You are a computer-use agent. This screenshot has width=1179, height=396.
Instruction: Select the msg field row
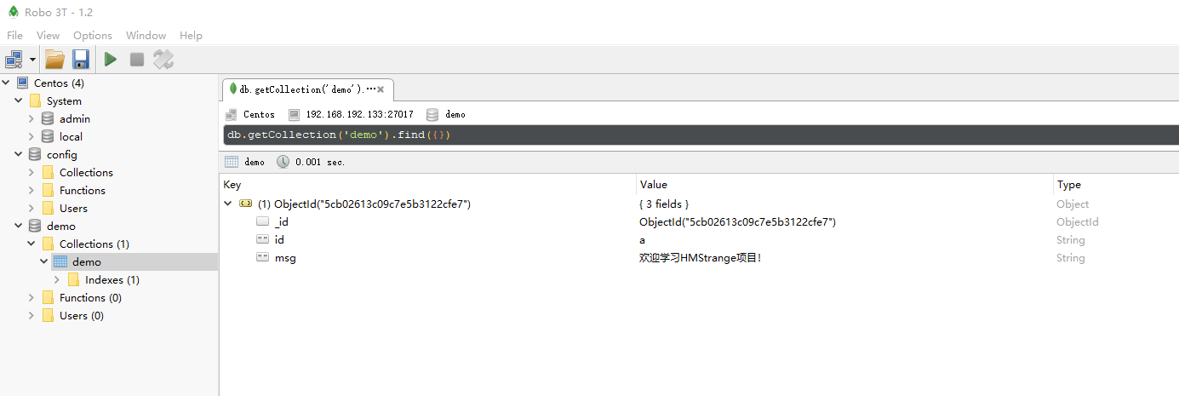pos(699,257)
